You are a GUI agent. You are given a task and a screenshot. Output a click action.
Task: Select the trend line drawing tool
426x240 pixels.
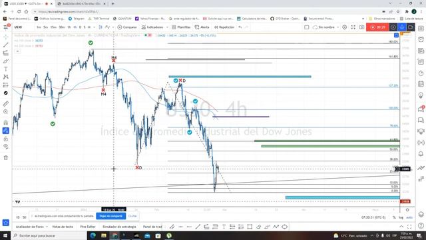[x=6, y=45]
